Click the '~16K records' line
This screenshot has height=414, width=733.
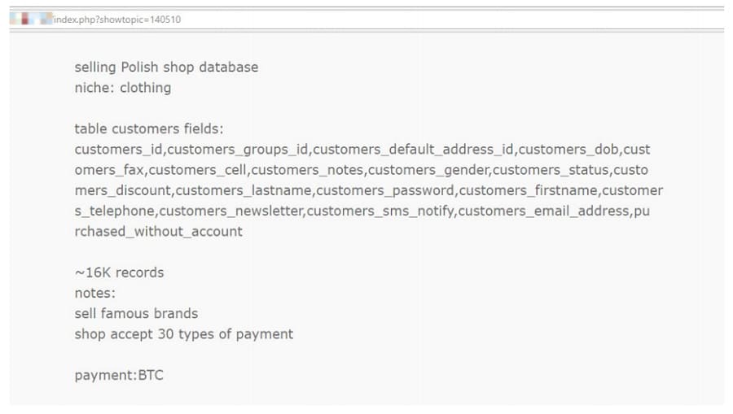click(119, 272)
